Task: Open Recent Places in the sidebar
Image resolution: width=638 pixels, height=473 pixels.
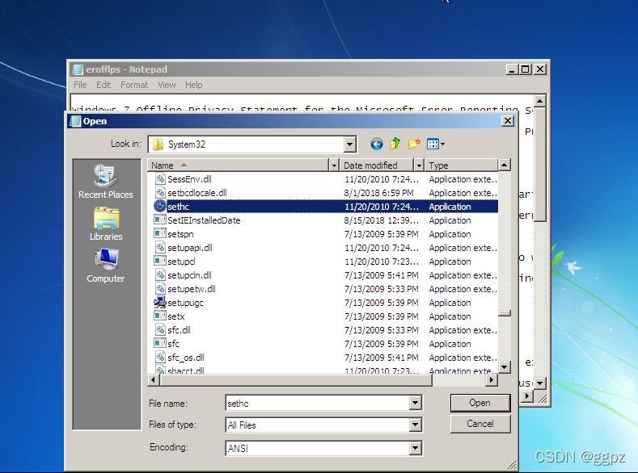Action: [105, 182]
